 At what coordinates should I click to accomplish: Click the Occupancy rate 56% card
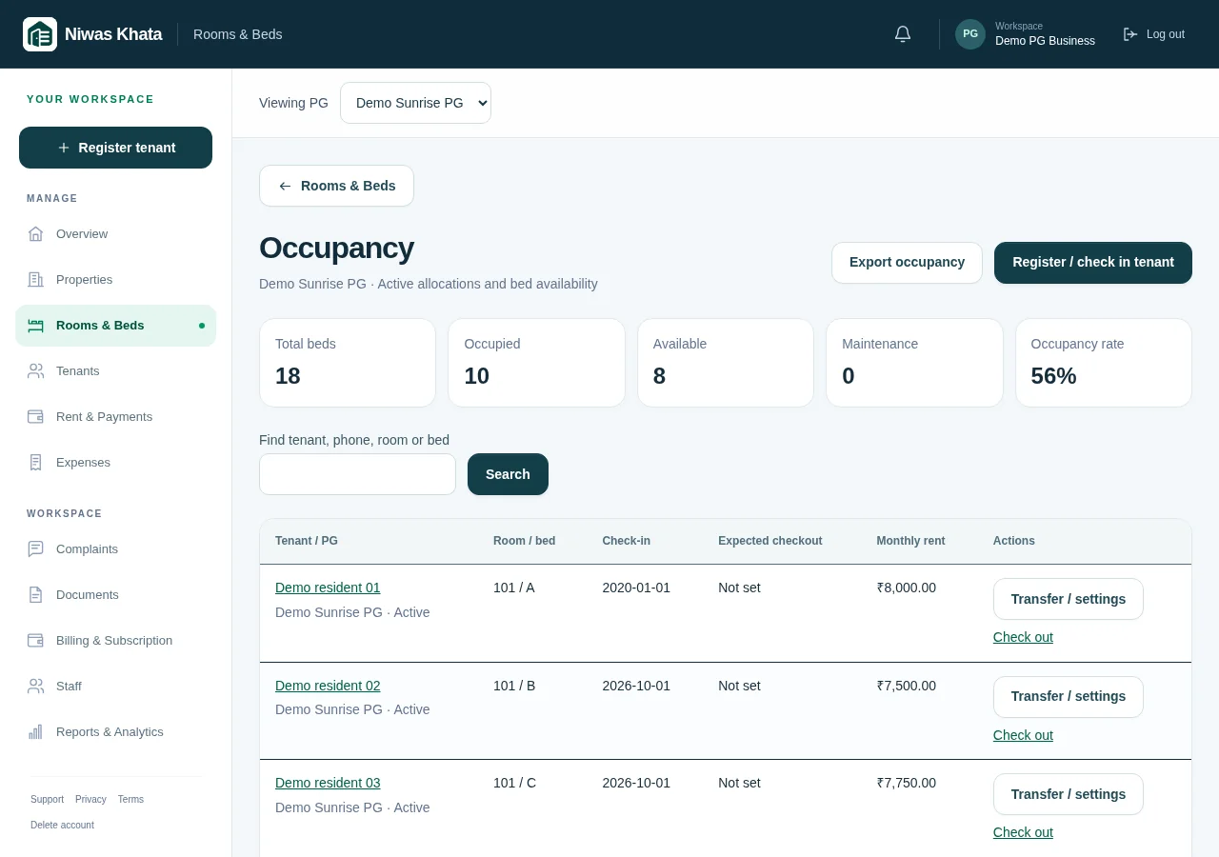click(x=1104, y=363)
